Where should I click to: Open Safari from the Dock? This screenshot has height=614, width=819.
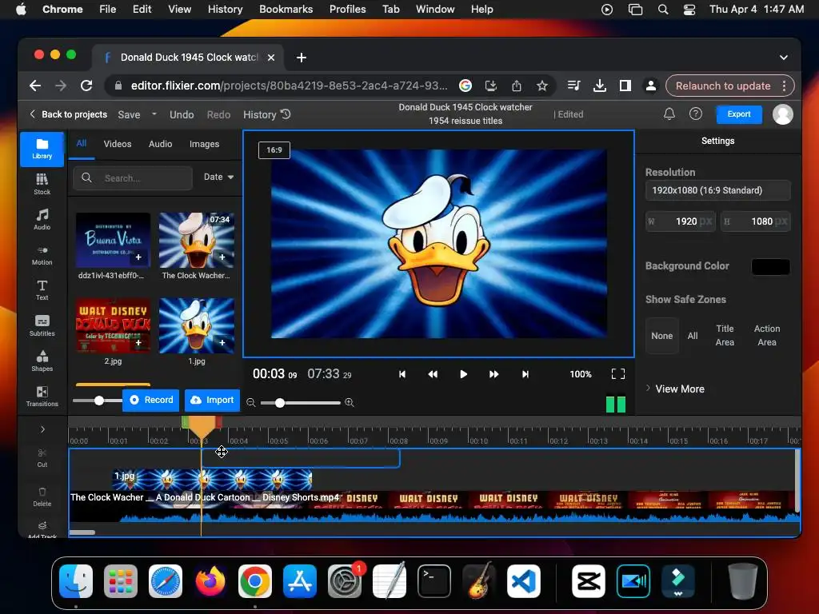[166, 580]
